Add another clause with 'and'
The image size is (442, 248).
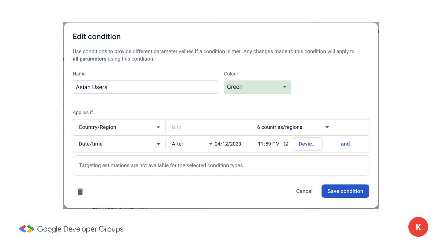coord(345,144)
